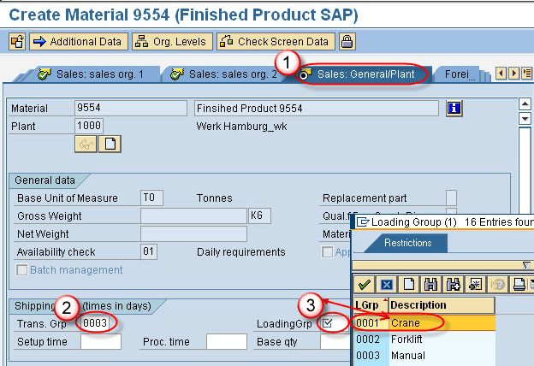Click the binoculars find icon in popup
Screen dimensions: 534x366
(429, 284)
